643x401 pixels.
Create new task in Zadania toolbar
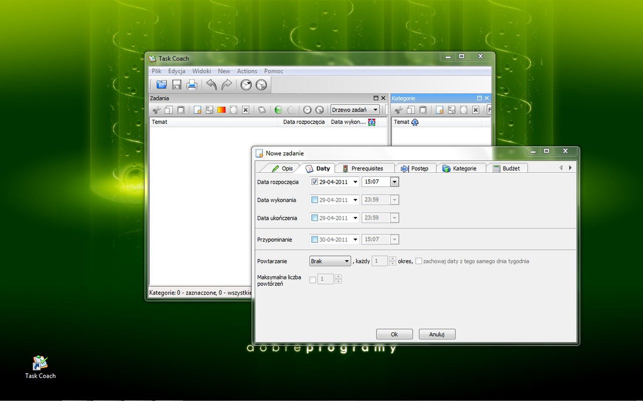[x=197, y=110]
